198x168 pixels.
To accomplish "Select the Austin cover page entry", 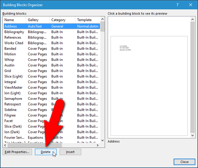I will coord(52,65).
